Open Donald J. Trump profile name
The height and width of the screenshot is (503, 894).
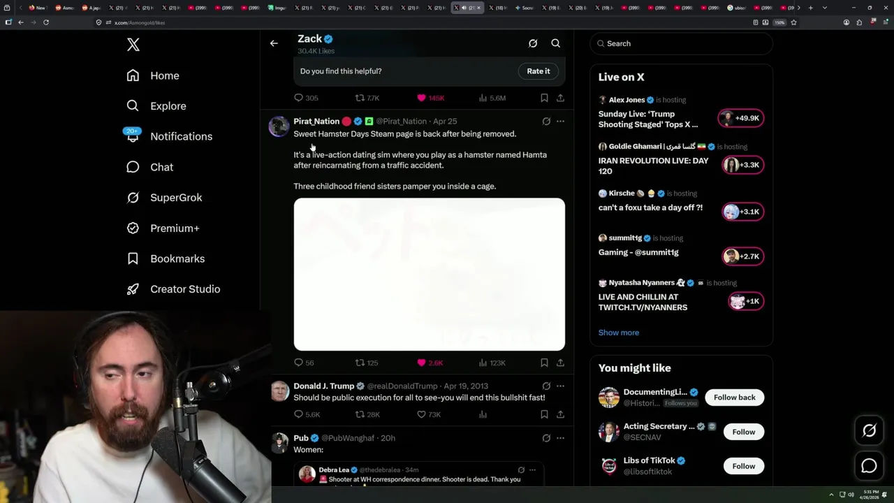324,386
